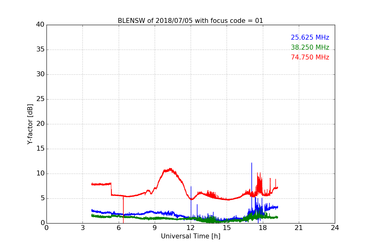Select the green 38.250 MHz legend label
This screenshot has width=372, height=248.
(310, 47)
